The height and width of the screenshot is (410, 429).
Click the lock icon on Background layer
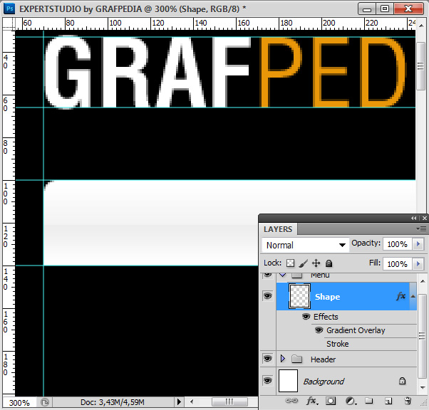click(402, 381)
